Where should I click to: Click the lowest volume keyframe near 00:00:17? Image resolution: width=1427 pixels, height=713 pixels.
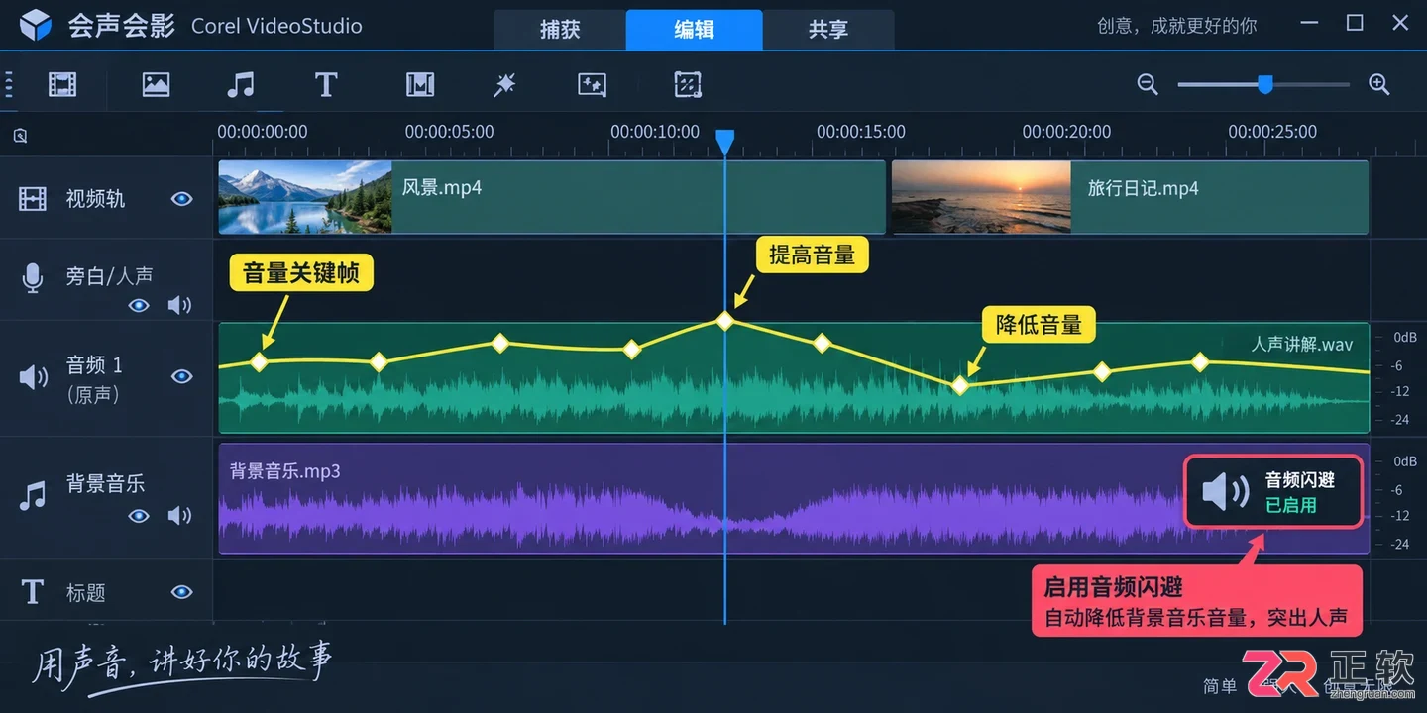coord(959,385)
